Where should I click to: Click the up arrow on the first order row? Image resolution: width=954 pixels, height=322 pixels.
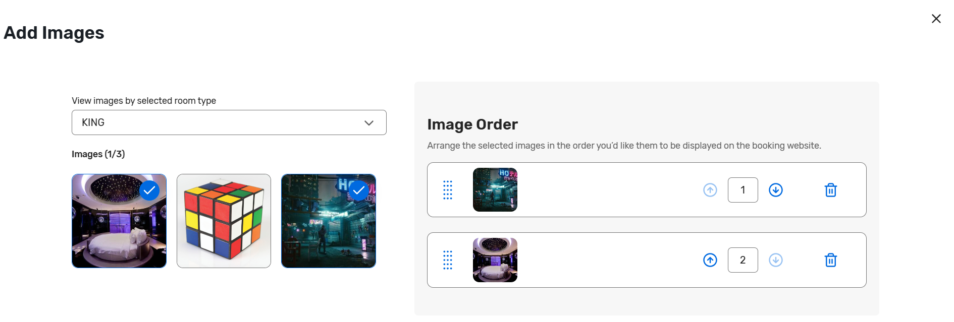[710, 190]
